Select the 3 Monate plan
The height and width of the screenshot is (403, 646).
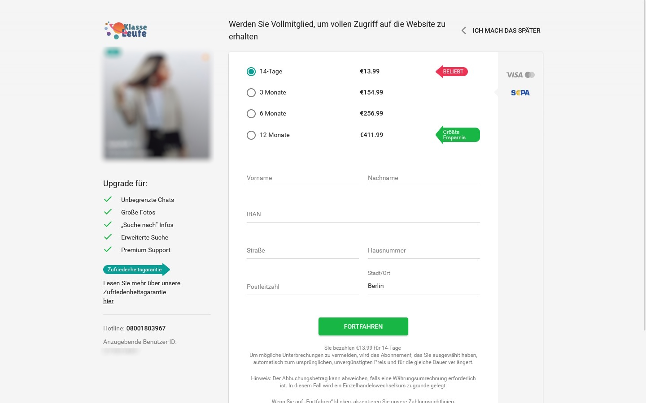click(x=251, y=93)
